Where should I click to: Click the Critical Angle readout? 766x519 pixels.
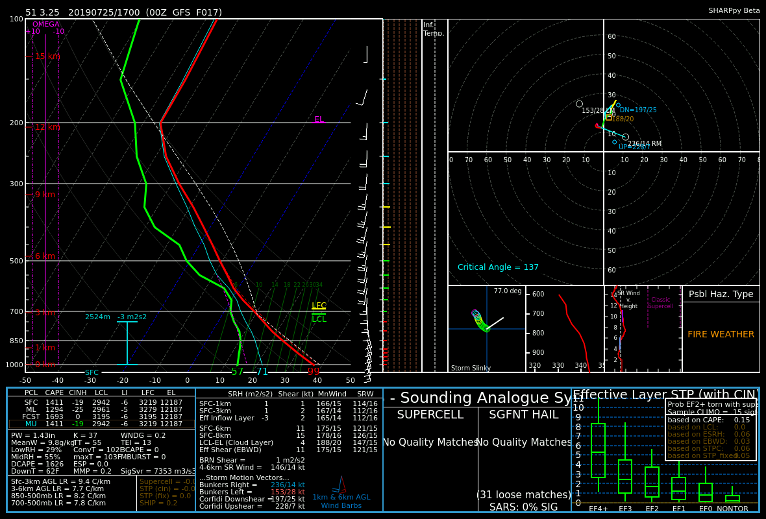click(498, 267)
